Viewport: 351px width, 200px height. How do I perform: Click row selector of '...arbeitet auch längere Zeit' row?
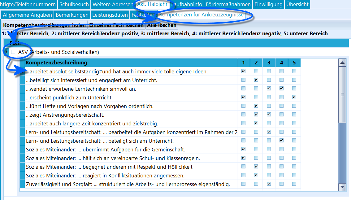pos(22,124)
